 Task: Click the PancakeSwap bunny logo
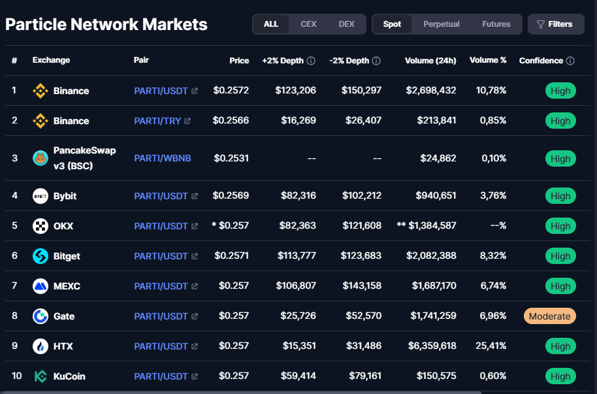coord(40,158)
